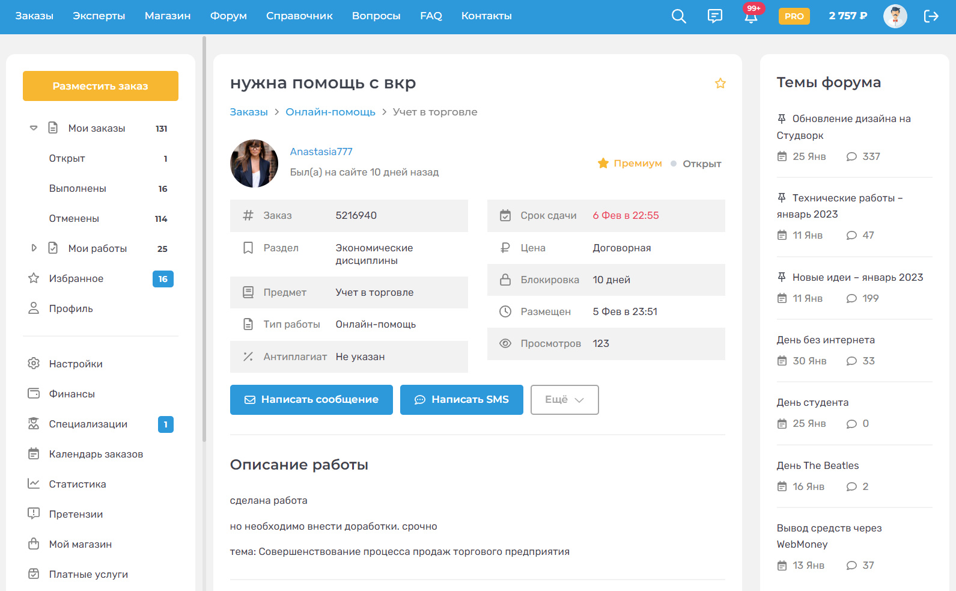
Task: Open the Anastasia777 profile link
Action: click(x=321, y=152)
